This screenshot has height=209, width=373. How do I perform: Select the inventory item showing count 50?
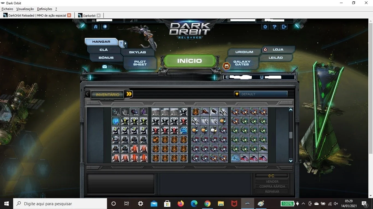(x=116, y=112)
